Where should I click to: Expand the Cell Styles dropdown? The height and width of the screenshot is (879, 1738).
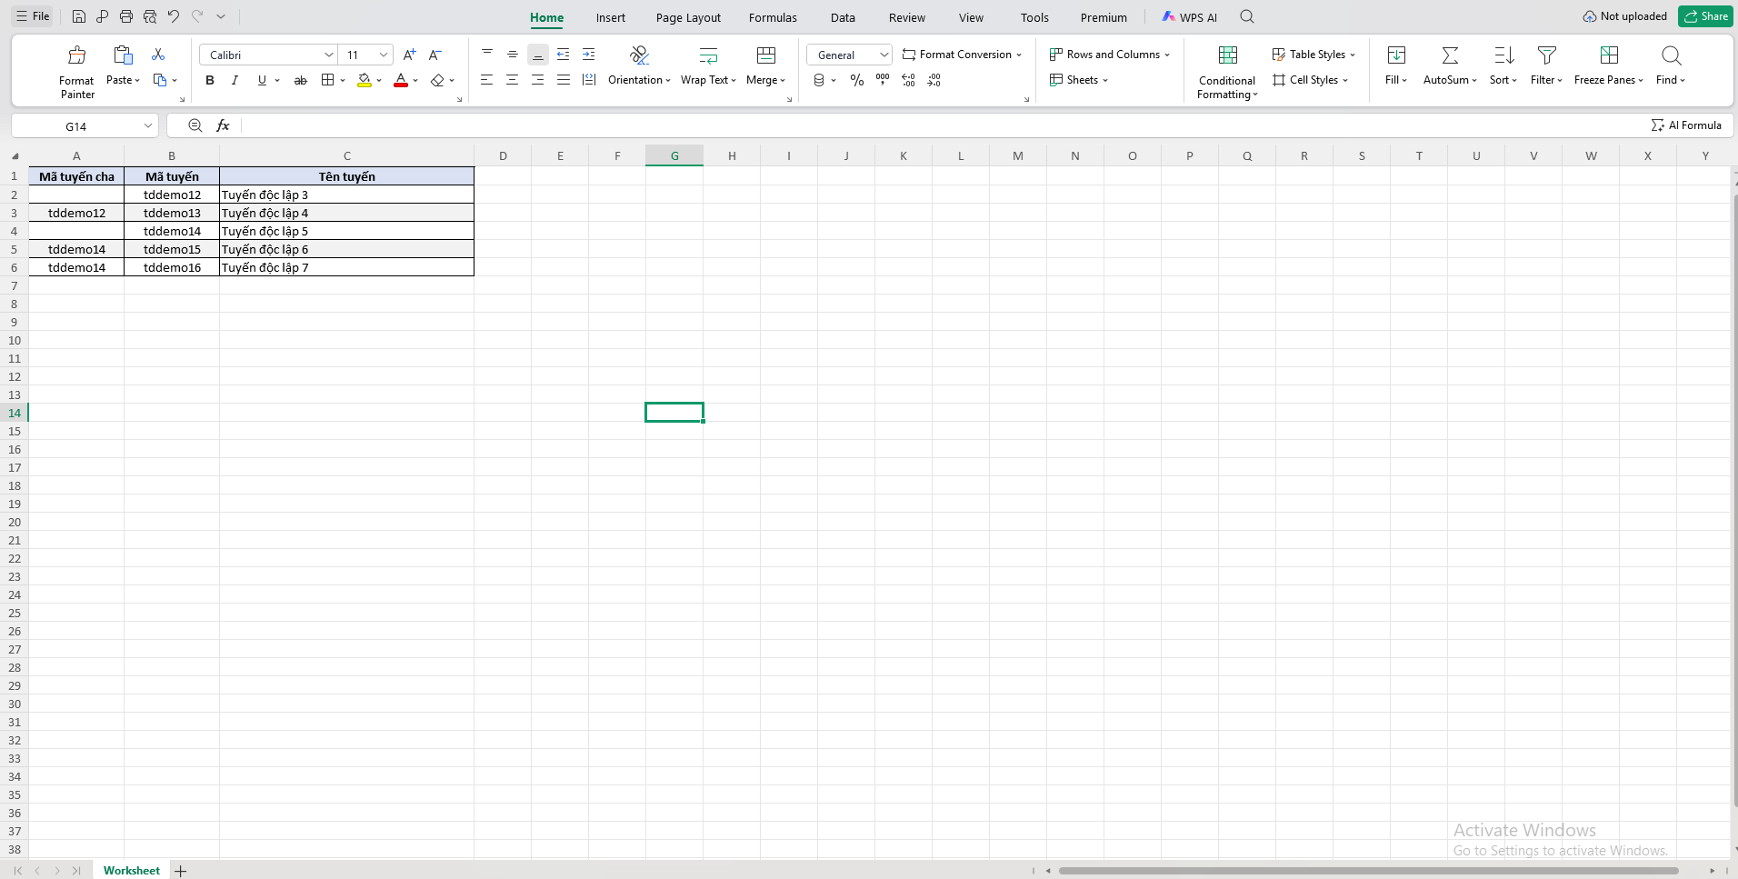(x=1345, y=80)
